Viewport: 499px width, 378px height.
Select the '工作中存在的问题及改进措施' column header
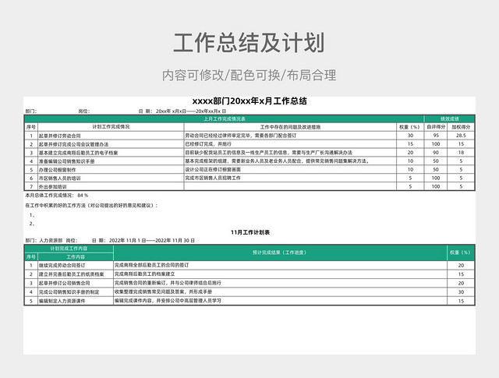(x=290, y=127)
